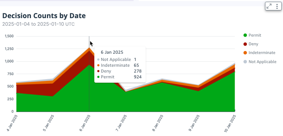
Task: Select the 8 Jan 2025 axis label
Action: (158, 123)
